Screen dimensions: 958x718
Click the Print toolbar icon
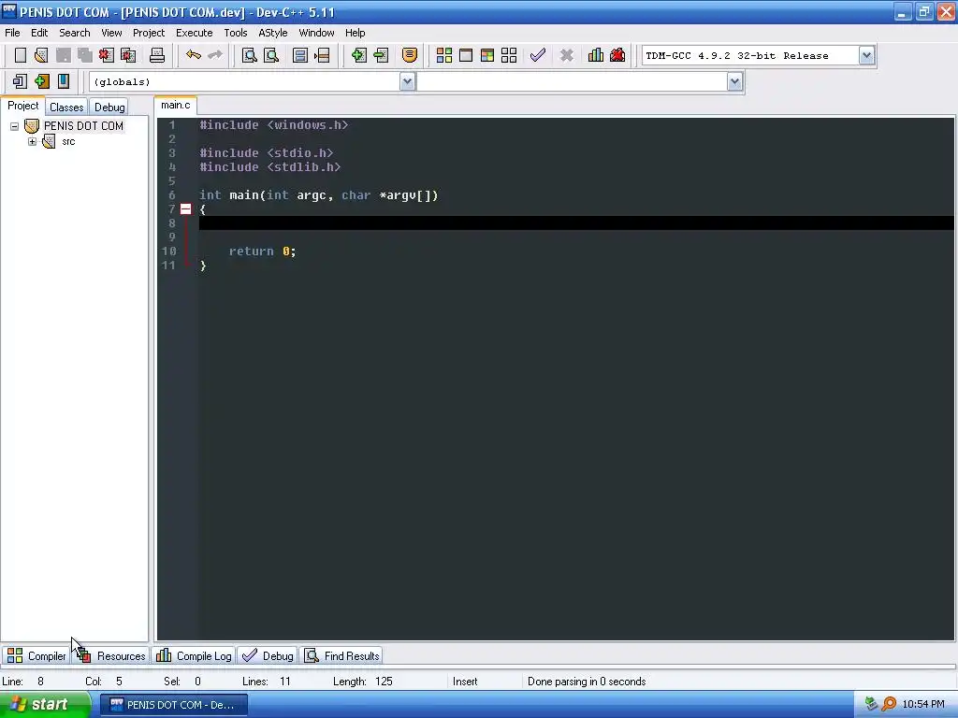pos(157,55)
